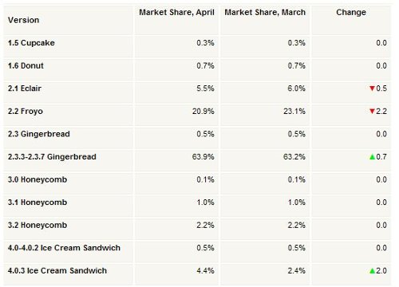Select the 2.3.3-2.3.7 Gingerbread row label
Screen dimensions: 399x287
(52, 157)
